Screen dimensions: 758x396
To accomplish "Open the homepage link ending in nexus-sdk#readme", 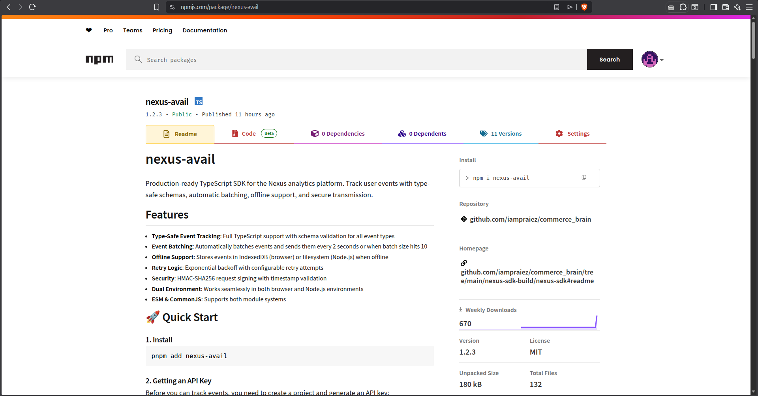I will pos(527,276).
